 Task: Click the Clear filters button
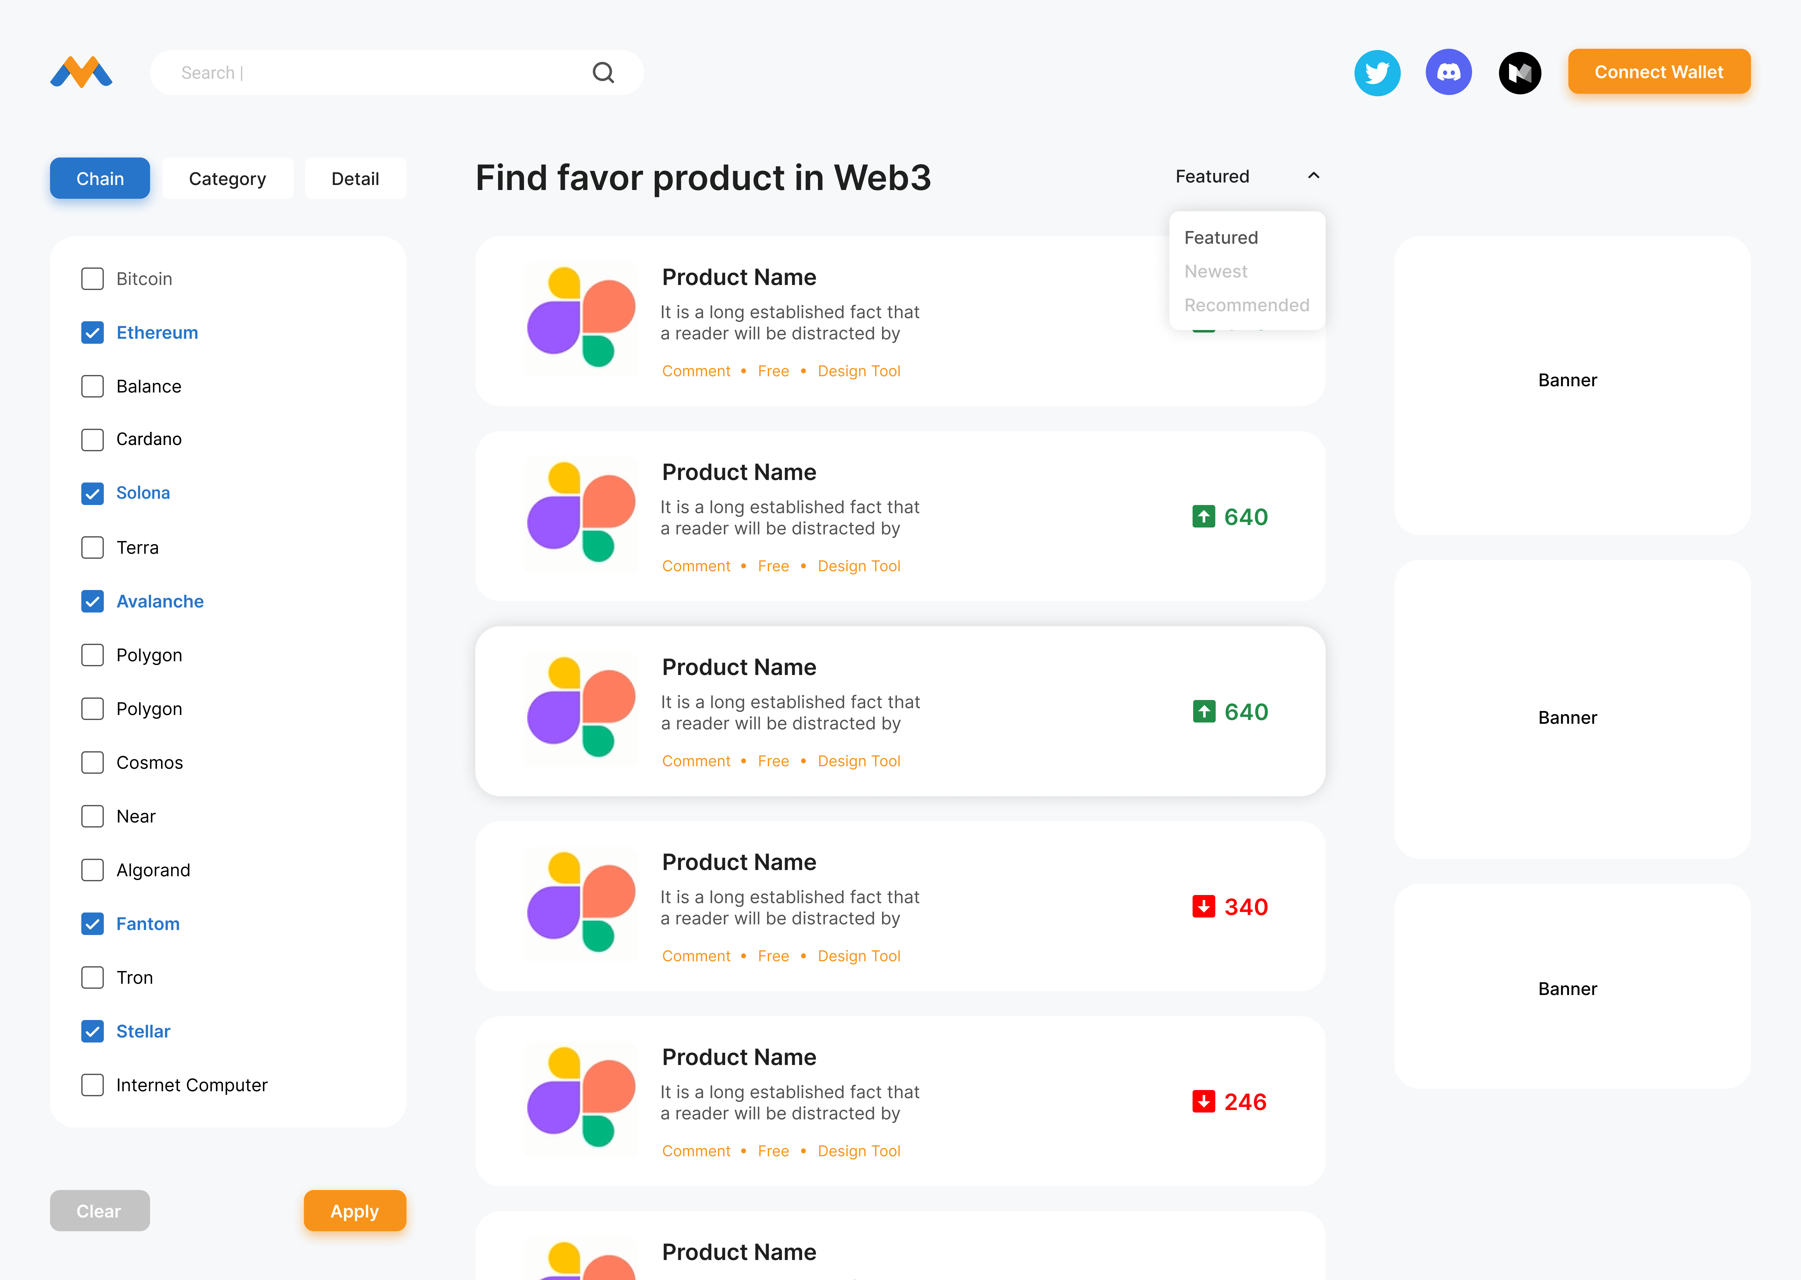[x=99, y=1211]
